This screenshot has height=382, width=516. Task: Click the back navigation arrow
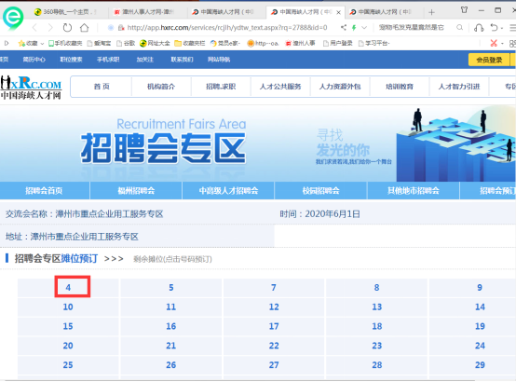(34, 28)
